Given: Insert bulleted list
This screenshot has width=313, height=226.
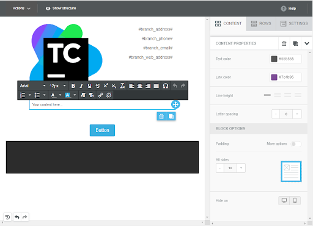Looking at the screenshot, I should 37,95.
